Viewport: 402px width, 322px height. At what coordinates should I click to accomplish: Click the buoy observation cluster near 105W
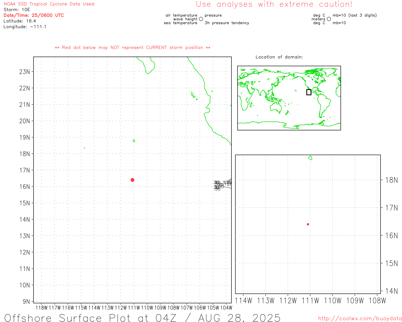click(222, 185)
